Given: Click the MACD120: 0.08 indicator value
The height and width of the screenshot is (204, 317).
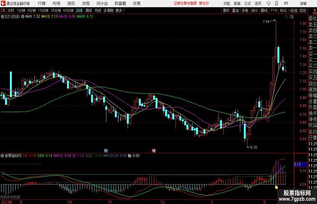Looking at the screenshot, I should (x=115, y=156).
